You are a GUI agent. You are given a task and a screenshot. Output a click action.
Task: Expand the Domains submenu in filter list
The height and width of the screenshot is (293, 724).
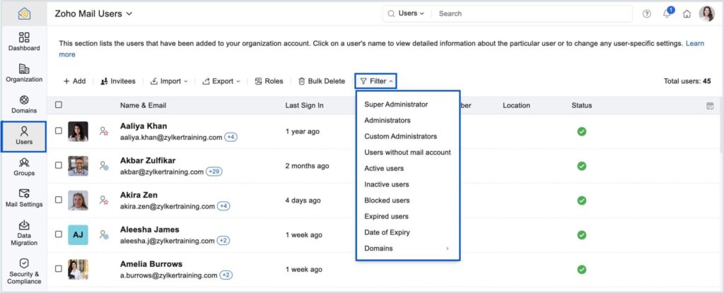point(407,249)
